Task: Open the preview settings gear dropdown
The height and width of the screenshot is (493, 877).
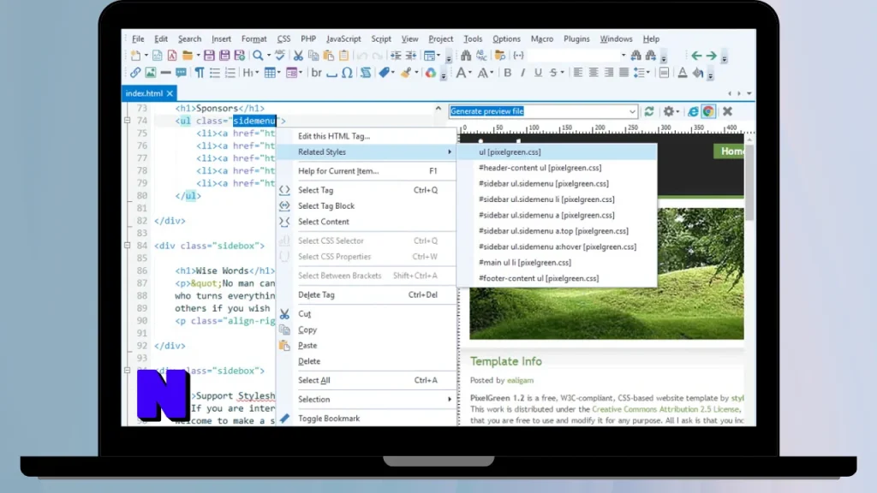Action: tap(670, 111)
